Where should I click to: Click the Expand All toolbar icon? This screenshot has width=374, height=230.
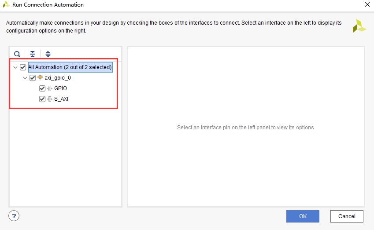48,54
